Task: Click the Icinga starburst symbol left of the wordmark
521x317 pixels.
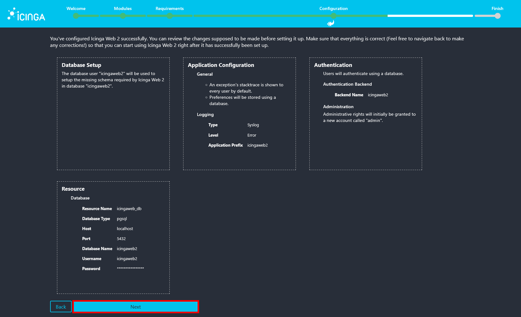Action: click(12, 13)
